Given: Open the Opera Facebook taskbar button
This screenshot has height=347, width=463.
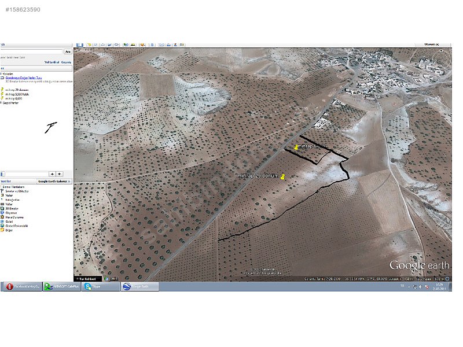Looking at the screenshot, I should coord(22,286).
